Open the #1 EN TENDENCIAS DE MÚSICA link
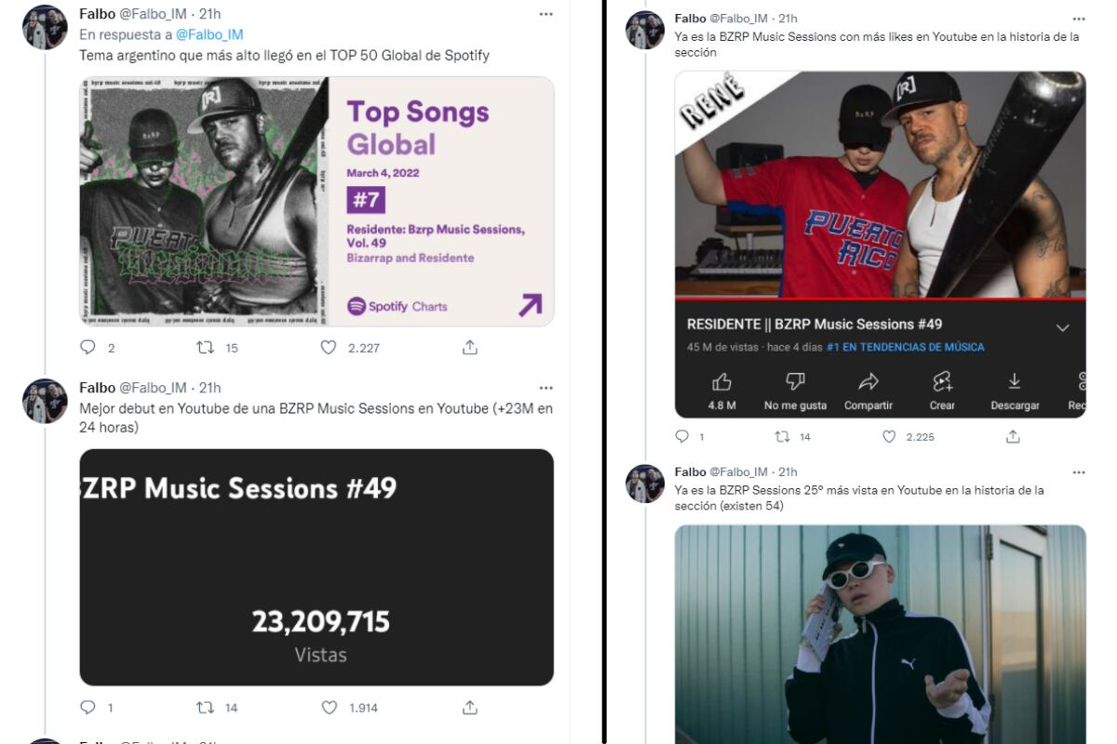Viewport: 1117px width, 744px height. pyautogui.click(x=905, y=347)
